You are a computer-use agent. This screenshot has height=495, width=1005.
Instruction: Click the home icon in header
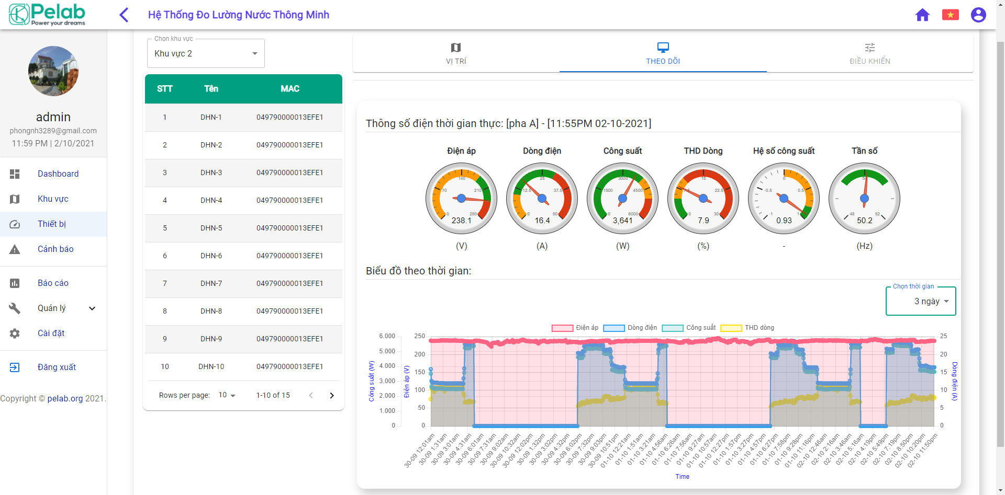pyautogui.click(x=922, y=15)
